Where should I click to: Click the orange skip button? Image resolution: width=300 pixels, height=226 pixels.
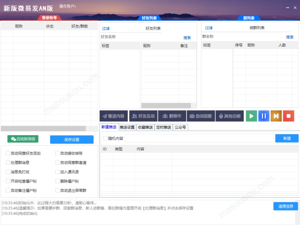coord(276,116)
